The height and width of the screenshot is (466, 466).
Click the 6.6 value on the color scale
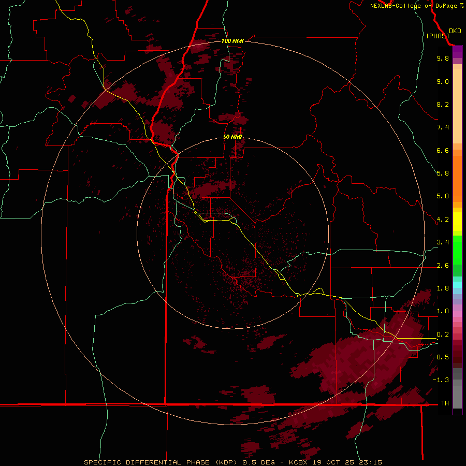coord(443,150)
